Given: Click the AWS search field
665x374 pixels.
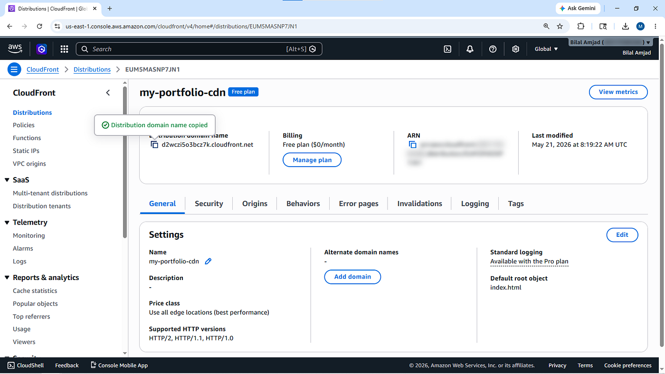Looking at the screenshot, I should tap(199, 49).
